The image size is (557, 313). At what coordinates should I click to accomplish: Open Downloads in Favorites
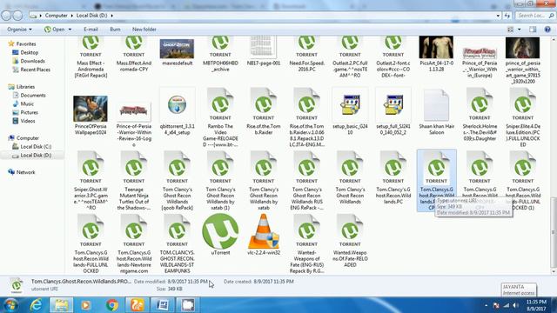point(32,61)
